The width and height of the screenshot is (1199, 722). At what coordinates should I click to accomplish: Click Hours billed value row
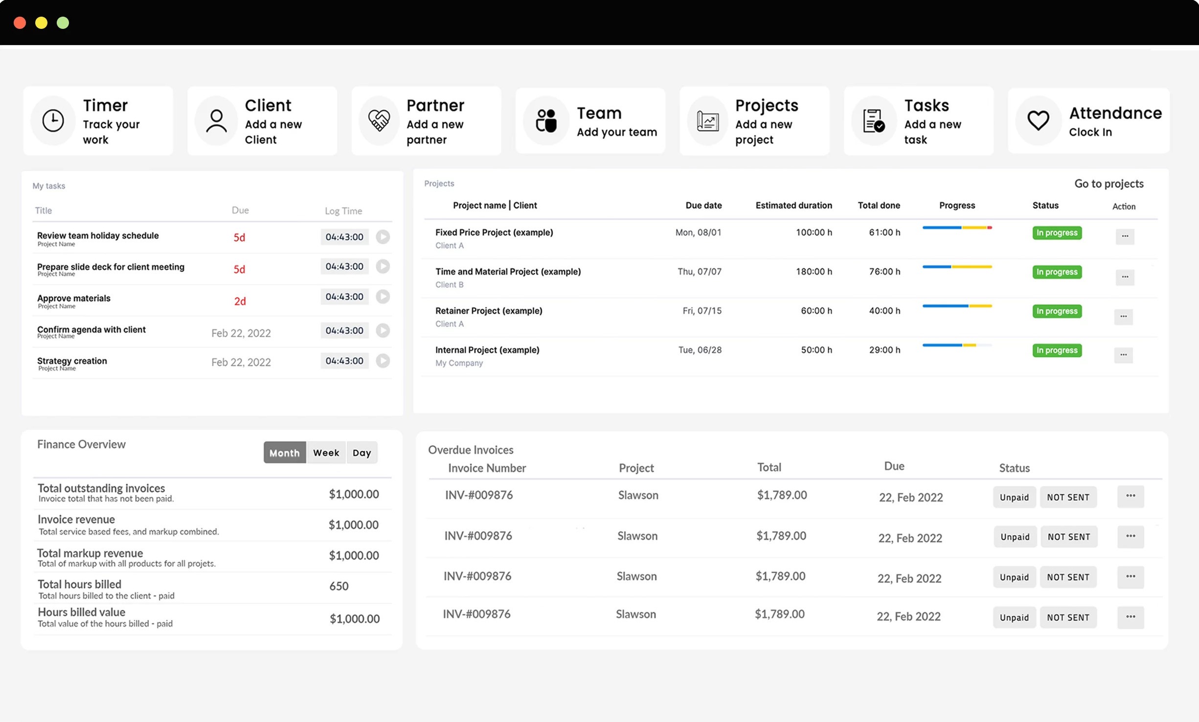coord(212,618)
